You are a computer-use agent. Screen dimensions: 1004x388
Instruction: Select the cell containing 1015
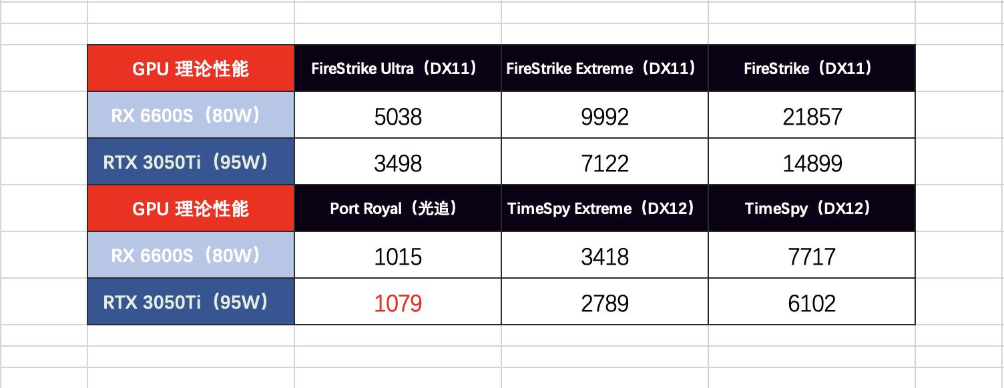[x=398, y=256]
